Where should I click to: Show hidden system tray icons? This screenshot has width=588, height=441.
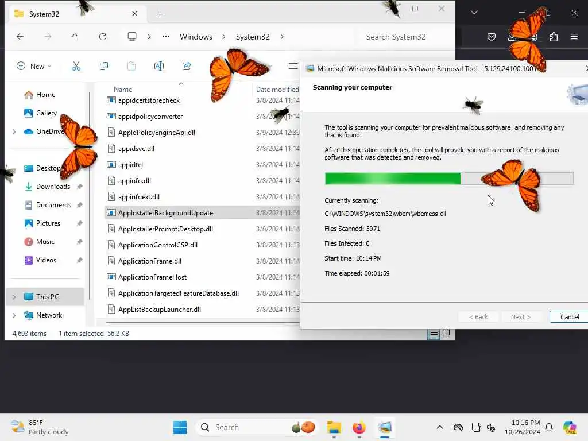coord(440,427)
